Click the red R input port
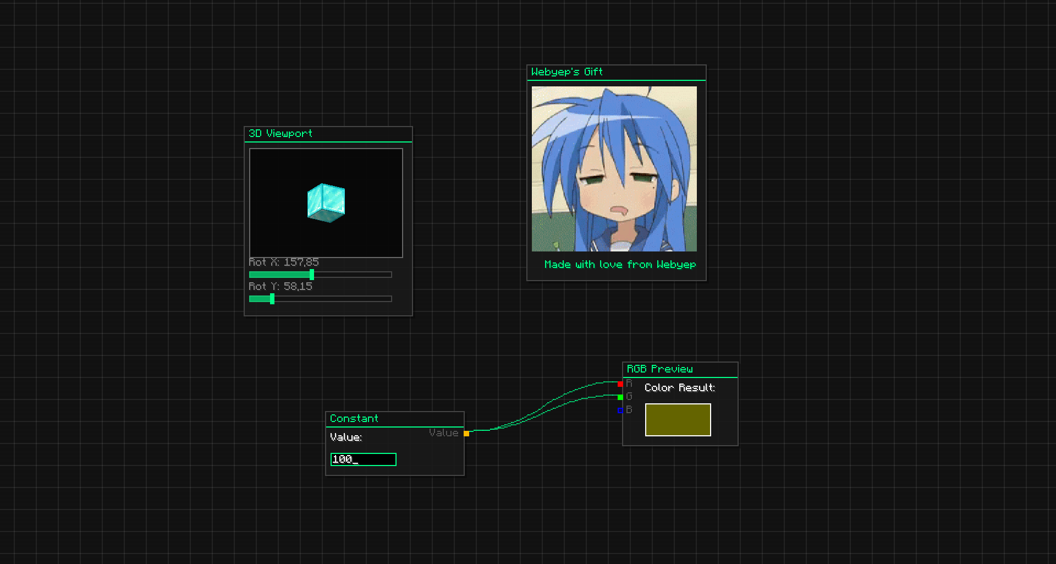The image size is (1056, 564). point(620,384)
